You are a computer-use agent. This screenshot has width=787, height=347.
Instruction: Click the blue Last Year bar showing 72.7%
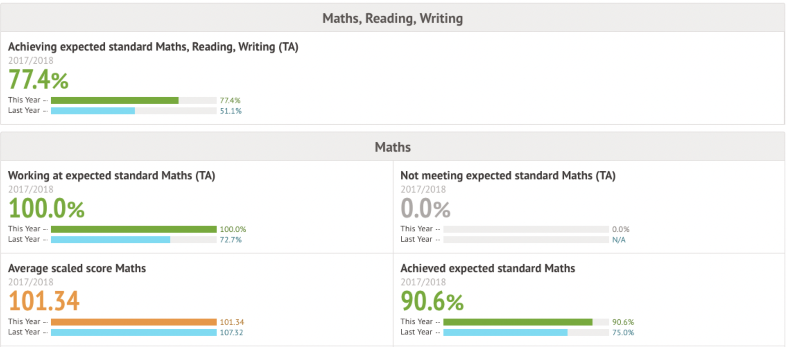(x=110, y=240)
